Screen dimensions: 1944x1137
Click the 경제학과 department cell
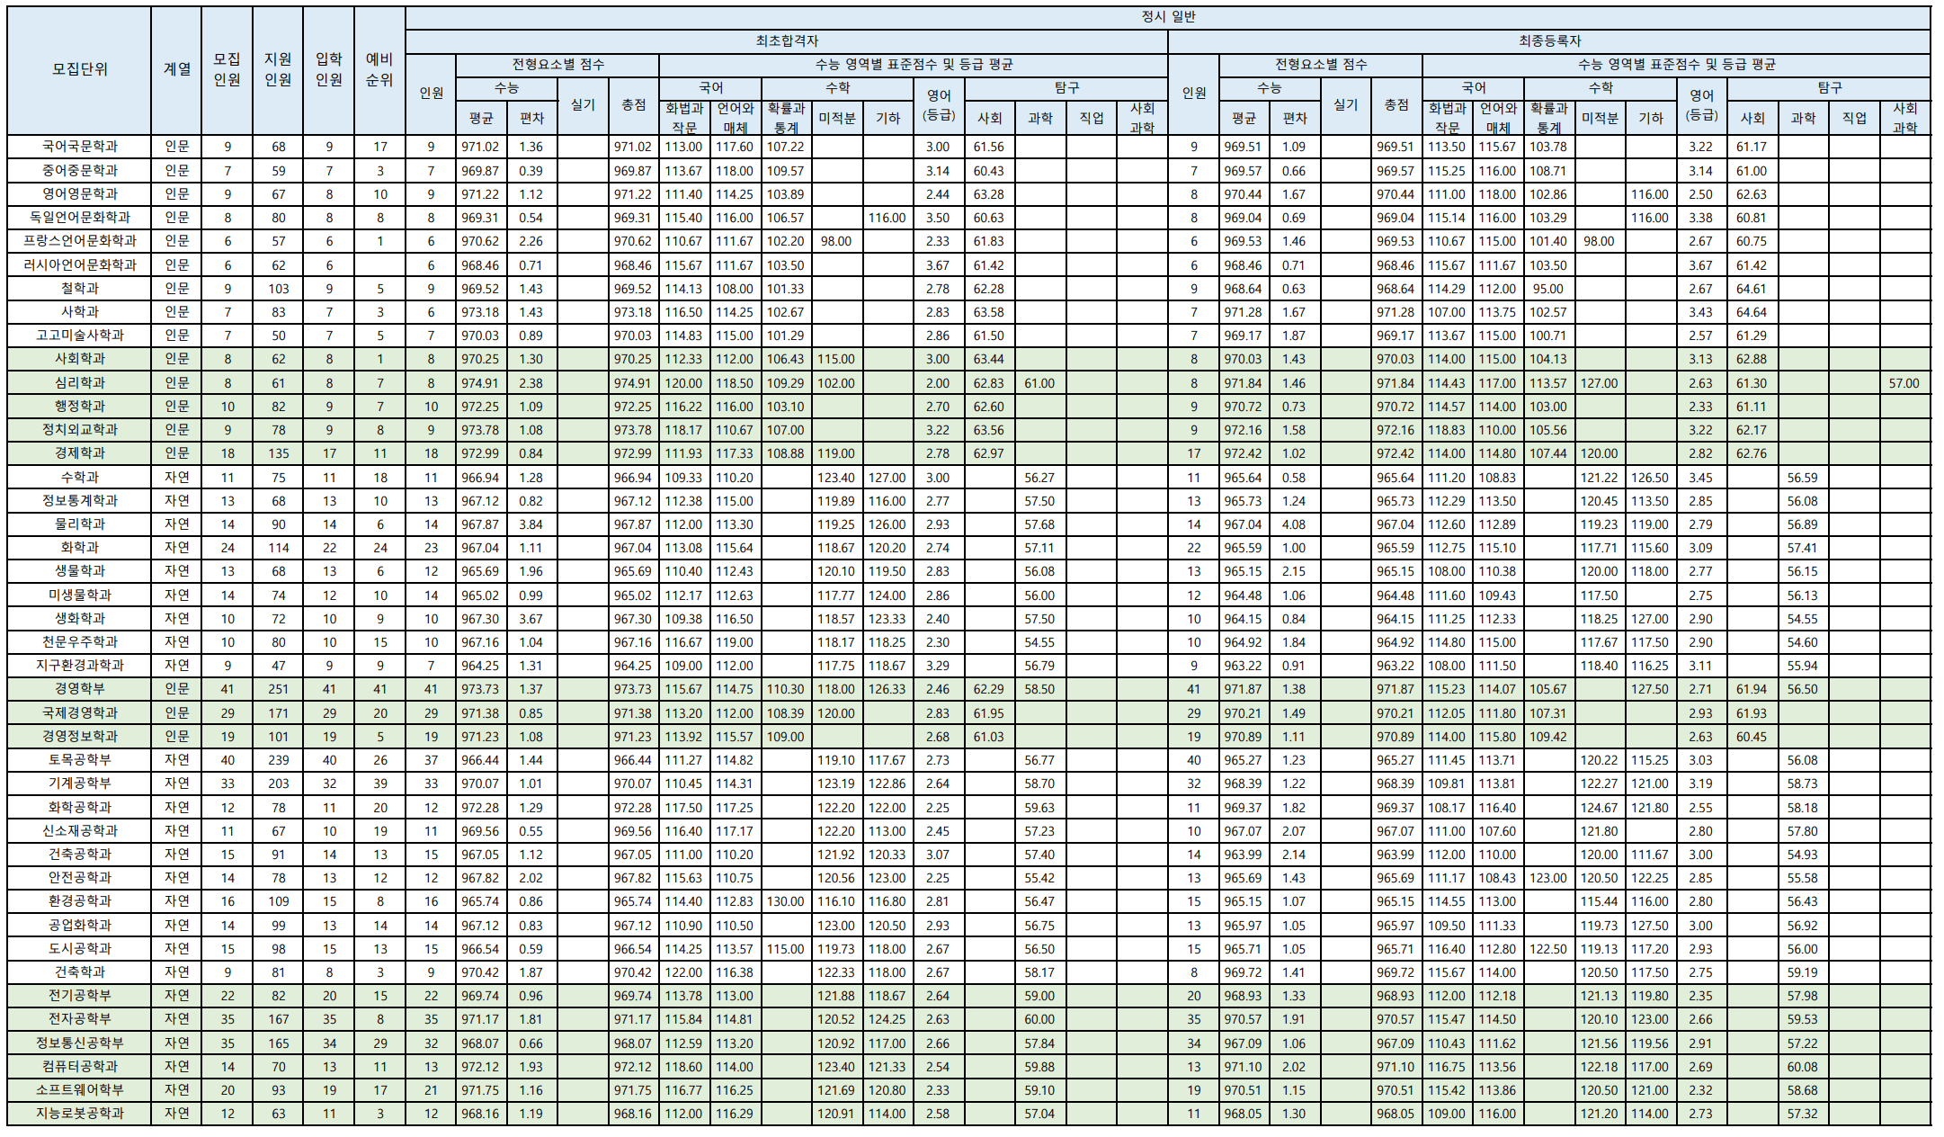[79, 453]
